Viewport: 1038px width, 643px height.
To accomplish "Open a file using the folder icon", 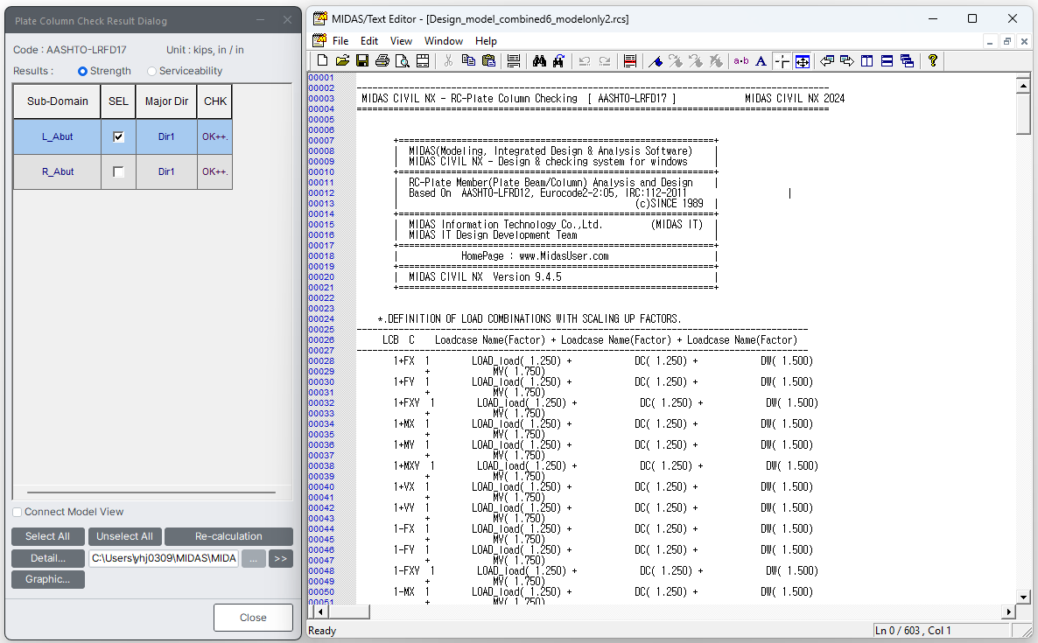I will coord(342,61).
